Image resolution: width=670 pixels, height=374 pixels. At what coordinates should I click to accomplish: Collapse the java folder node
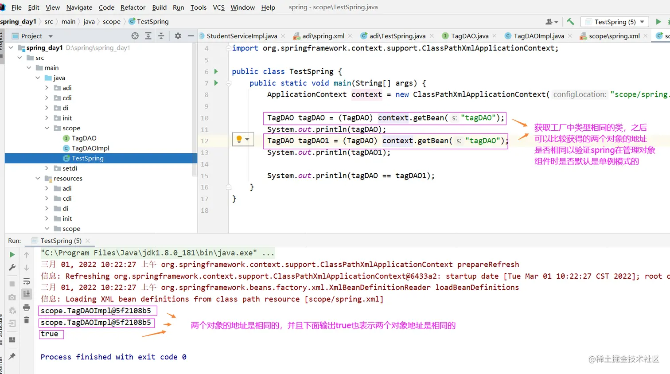click(38, 78)
